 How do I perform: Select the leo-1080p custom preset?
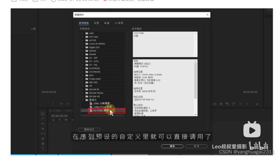103,110
